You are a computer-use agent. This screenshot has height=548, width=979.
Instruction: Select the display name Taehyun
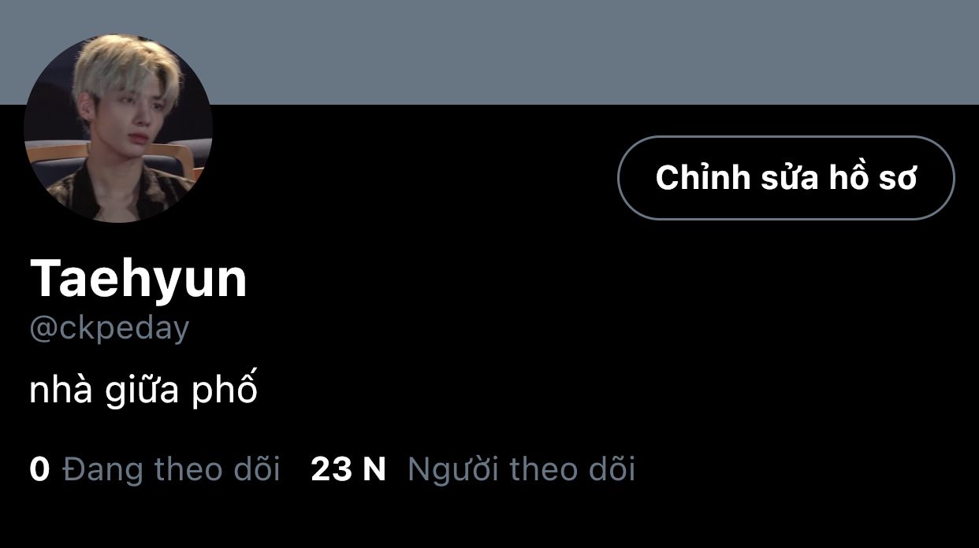click(139, 278)
